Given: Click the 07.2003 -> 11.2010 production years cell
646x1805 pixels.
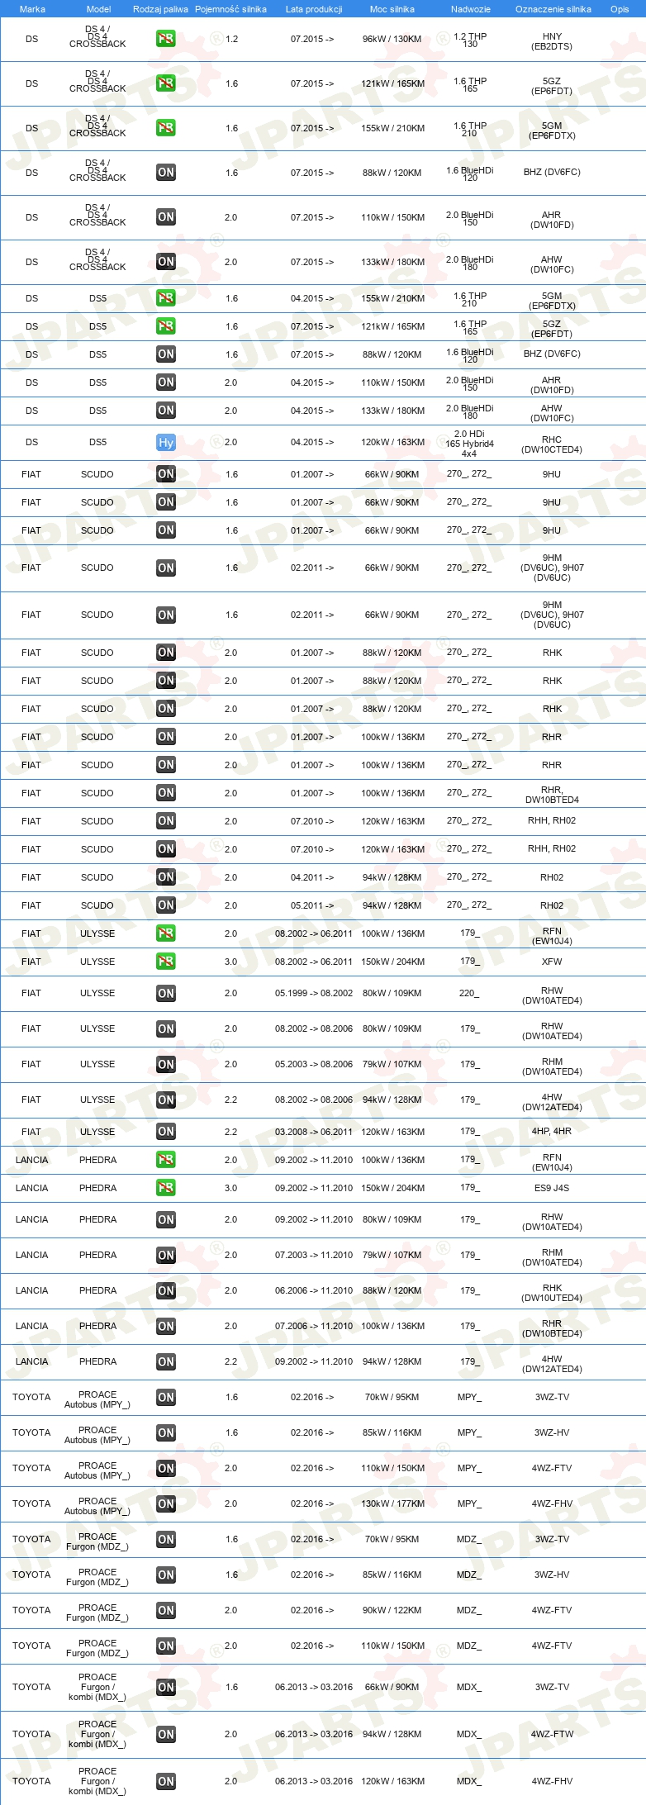Looking at the screenshot, I should (314, 1256).
